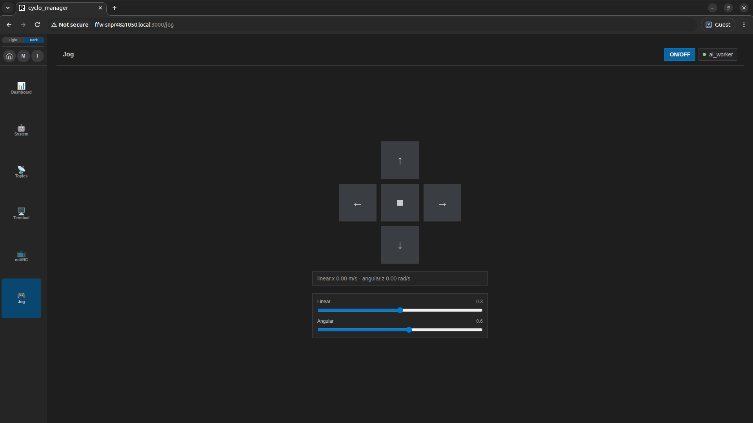Click the home icon button

tap(9, 56)
